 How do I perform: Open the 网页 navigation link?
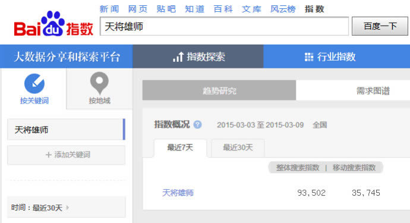click(137, 9)
